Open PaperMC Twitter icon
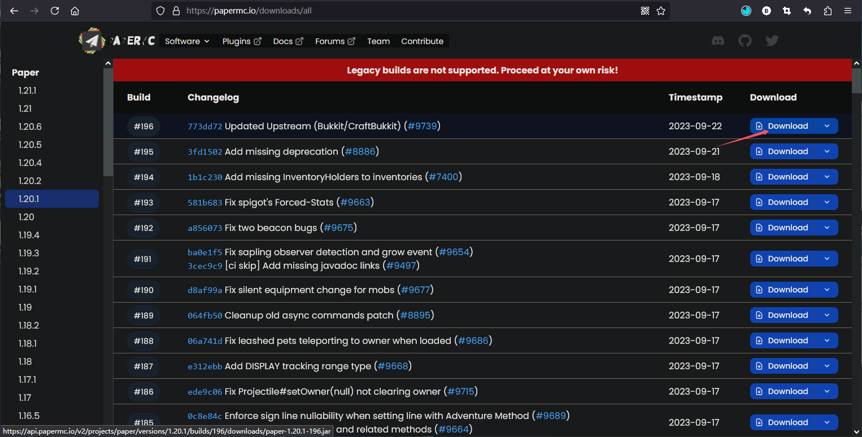Image resolution: width=862 pixels, height=437 pixels. click(772, 41)
